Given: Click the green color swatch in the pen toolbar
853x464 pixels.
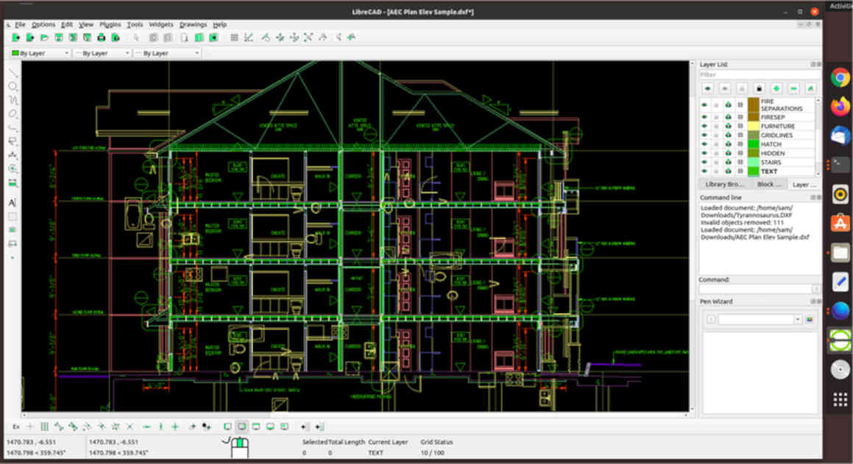Looking at the screenshot, I should (14, 52).
